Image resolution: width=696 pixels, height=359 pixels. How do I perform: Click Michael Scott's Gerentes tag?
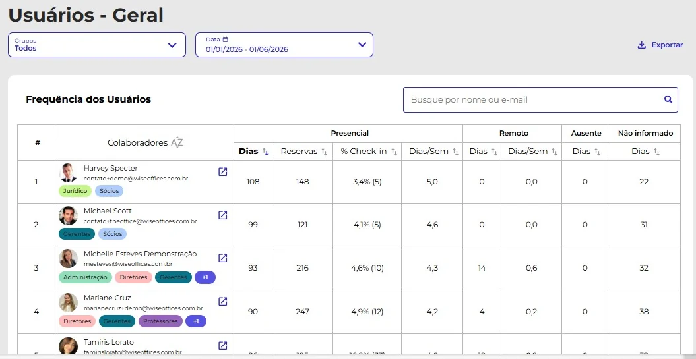coord(77,234)
